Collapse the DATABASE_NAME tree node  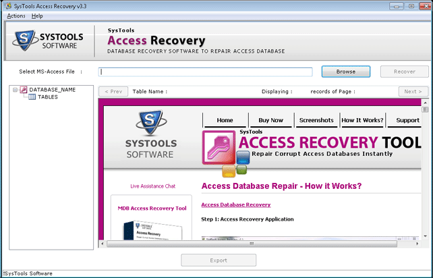pyautogui.click(x=16, y=90)
